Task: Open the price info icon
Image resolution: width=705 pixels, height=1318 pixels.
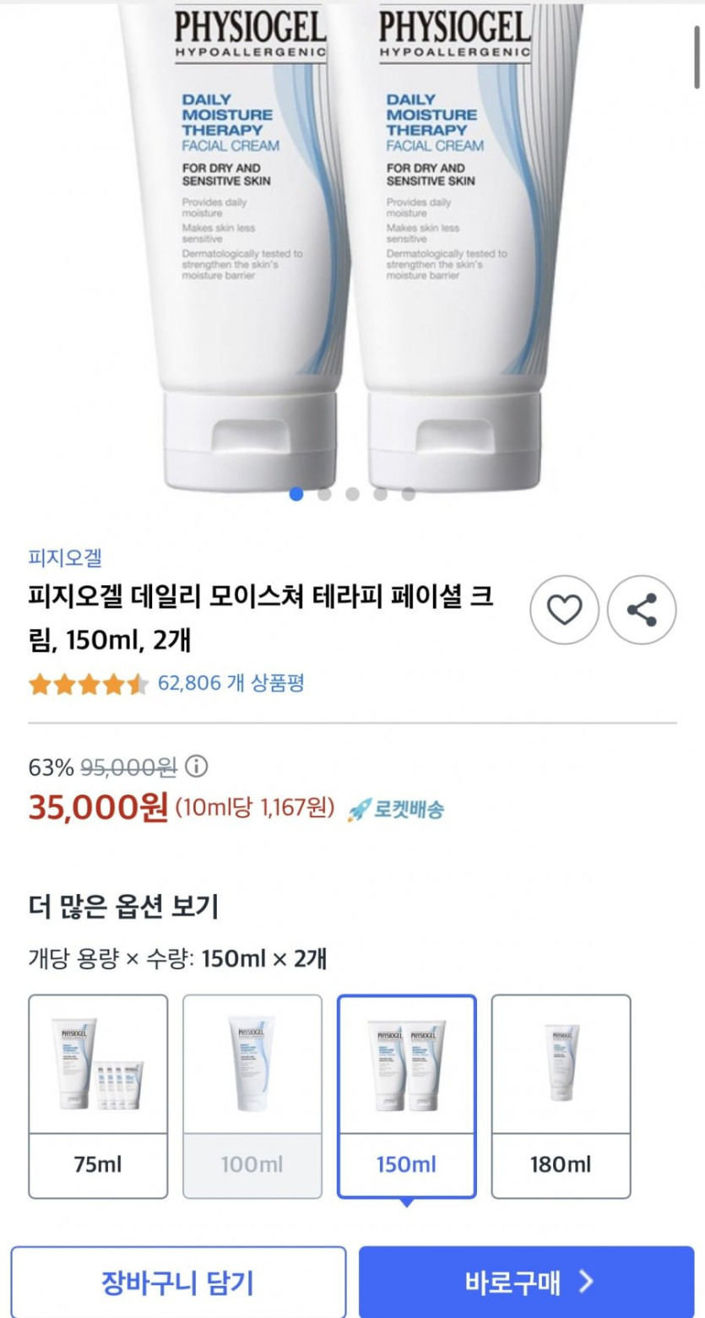Action: tap(196, 767)
